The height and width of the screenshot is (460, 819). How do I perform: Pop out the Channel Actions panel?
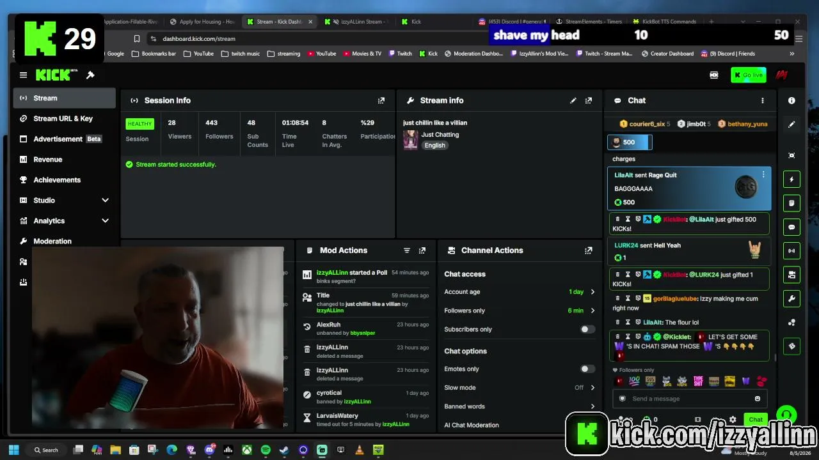click(x=589, y=250)
